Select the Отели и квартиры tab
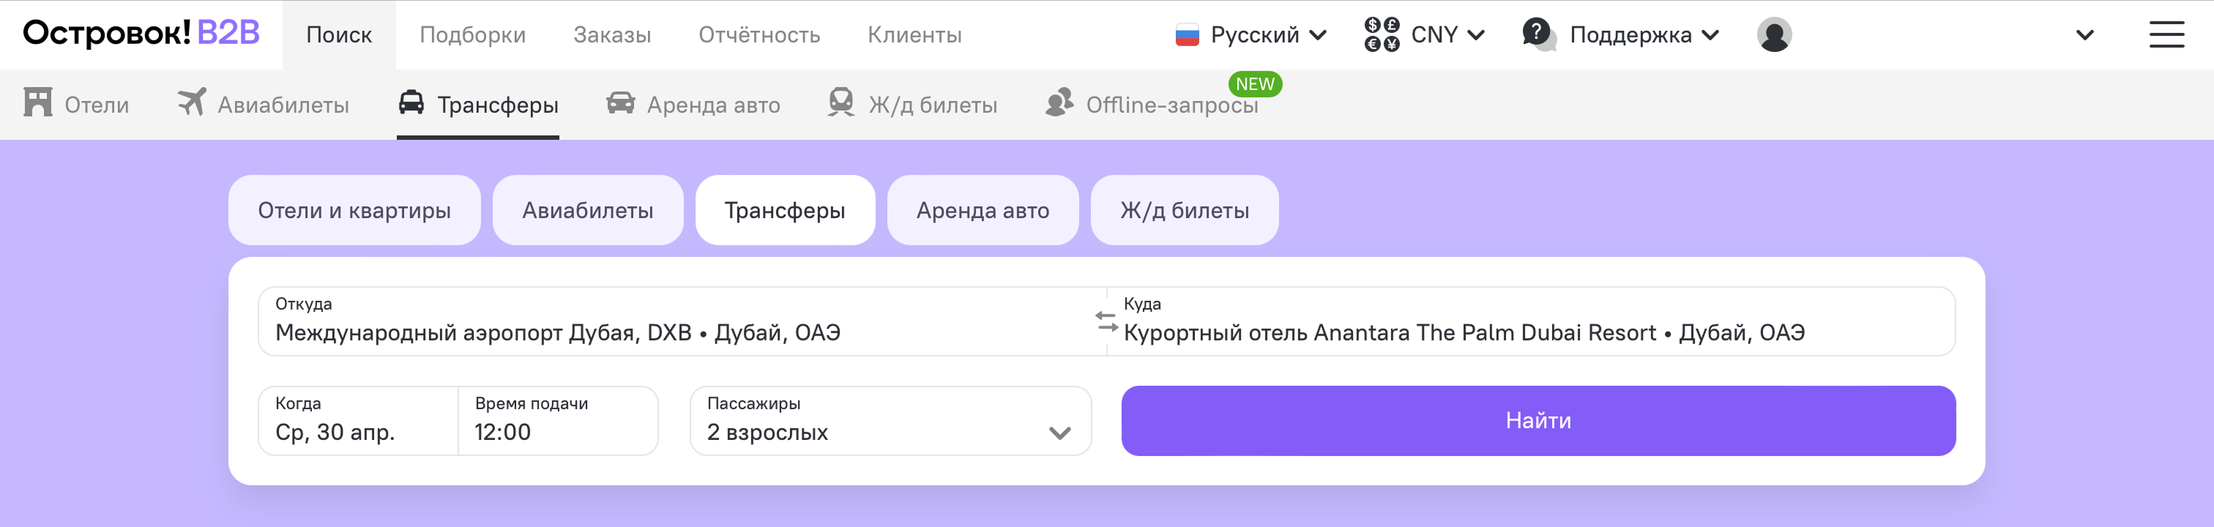This screenshot has width=2214, height=527. tap(354, 211)
